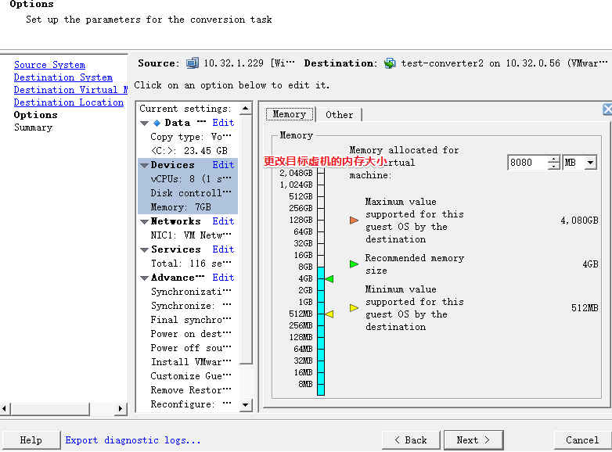The height and width of the screenshot is (452, 612).
Task: Click the orange maximum value marker
Action: [x=354, y=221]
